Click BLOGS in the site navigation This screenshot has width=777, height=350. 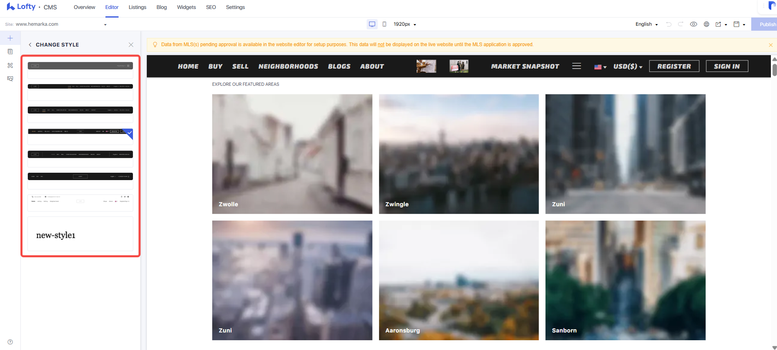[339, 66]
